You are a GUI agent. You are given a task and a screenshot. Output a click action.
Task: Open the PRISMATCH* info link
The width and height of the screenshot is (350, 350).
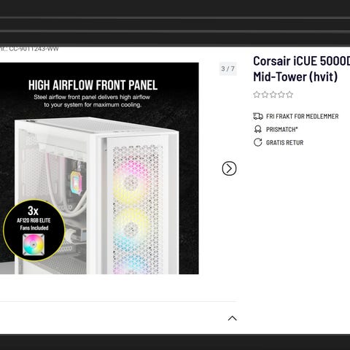[281, 130]
